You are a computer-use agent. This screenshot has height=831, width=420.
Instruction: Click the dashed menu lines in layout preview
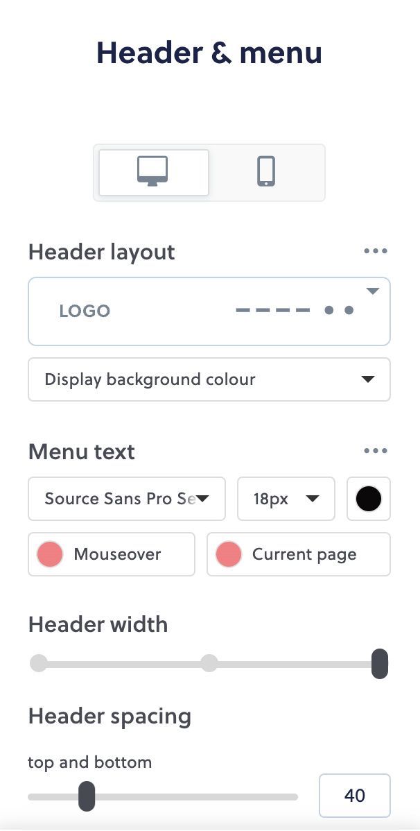point(273,310)
